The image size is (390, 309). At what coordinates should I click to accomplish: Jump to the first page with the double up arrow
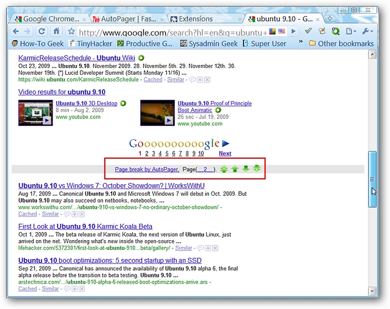(x=224, y=169)
